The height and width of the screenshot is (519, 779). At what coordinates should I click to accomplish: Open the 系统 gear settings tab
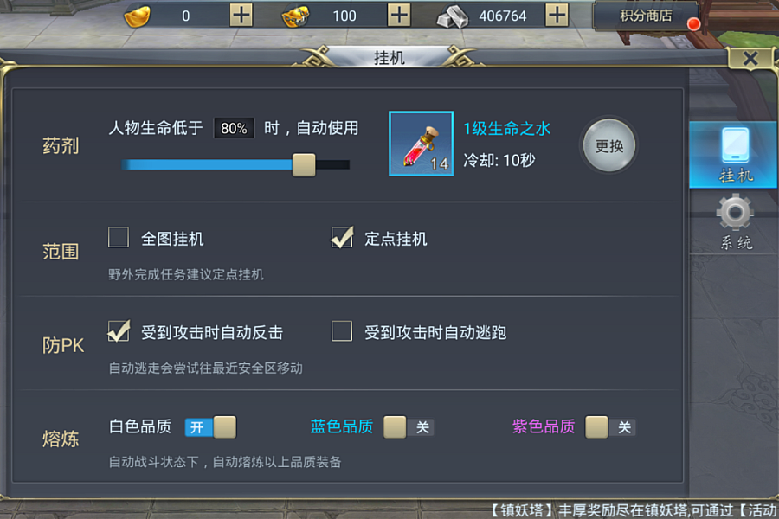click(x=735, y=222)
